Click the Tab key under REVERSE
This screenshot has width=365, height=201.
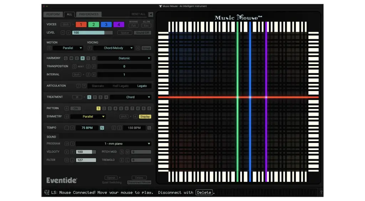coord(133,26)
